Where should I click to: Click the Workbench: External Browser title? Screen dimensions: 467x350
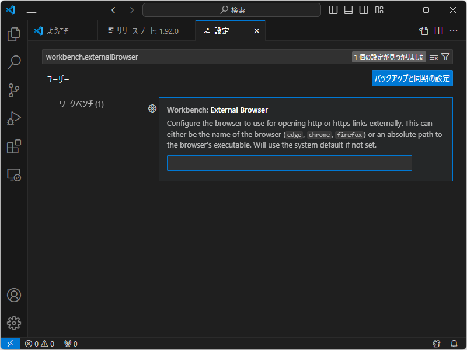click(217, 110)
